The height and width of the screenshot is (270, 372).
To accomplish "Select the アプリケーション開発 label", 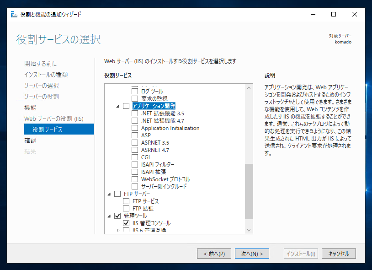I will point(154,106).
